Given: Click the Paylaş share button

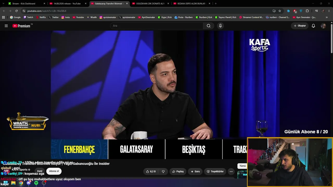Looking at the screenshot, I should pyautogui.click(x=178, y=171).
